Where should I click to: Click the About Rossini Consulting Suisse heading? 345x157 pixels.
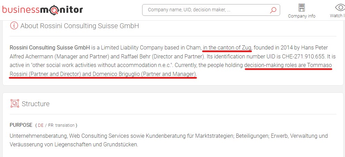coord(80,26)
